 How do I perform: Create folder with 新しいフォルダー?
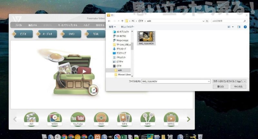pos(128,27)
